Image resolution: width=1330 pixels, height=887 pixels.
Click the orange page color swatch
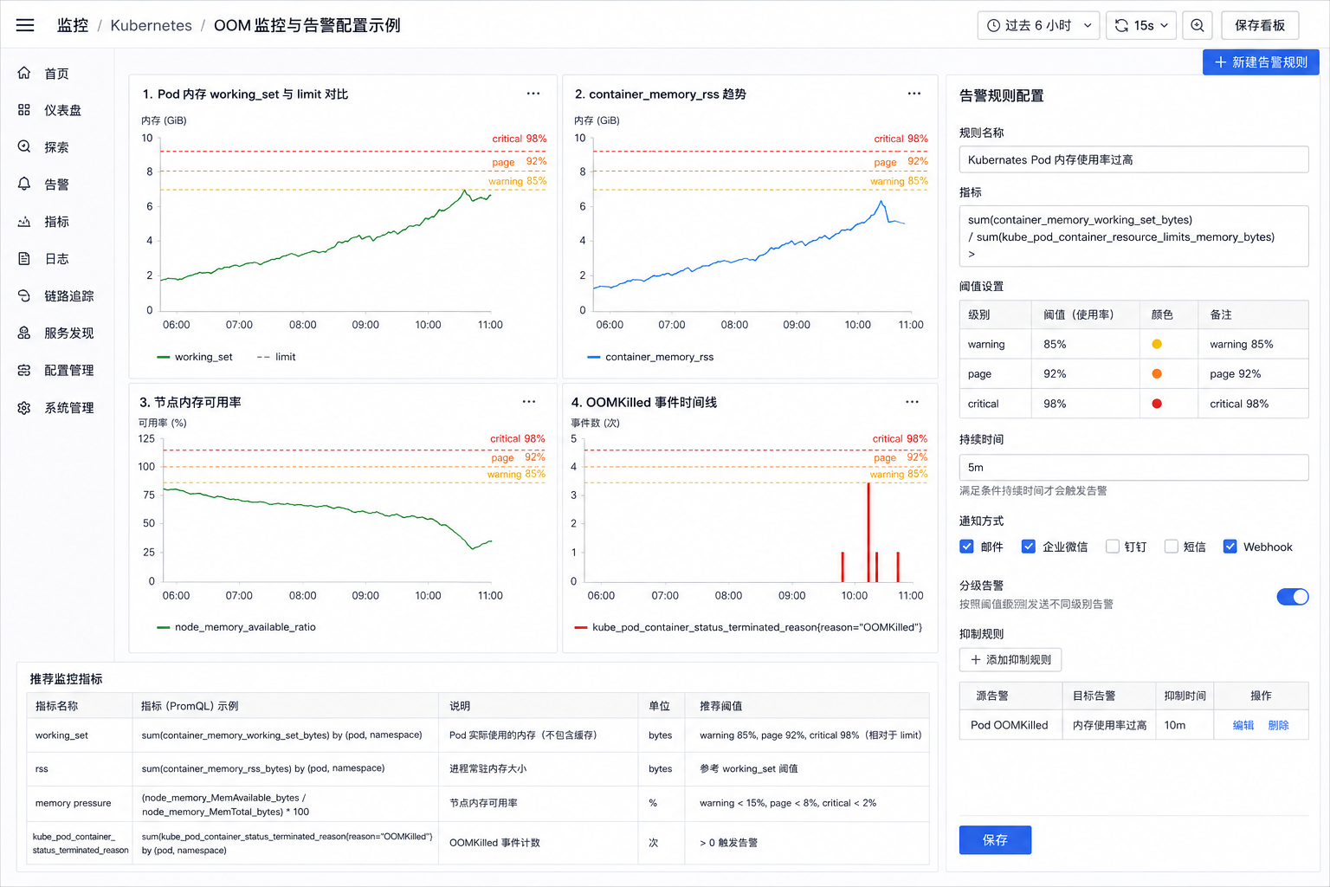1157,374
